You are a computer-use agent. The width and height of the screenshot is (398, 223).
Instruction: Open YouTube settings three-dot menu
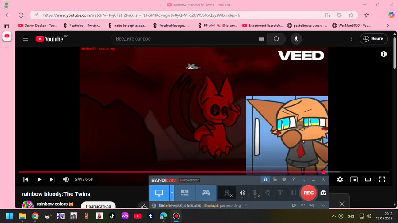click(x=352, y=39)
